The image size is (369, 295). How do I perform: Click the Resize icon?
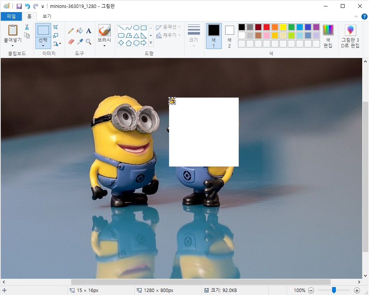click(56, 35)
